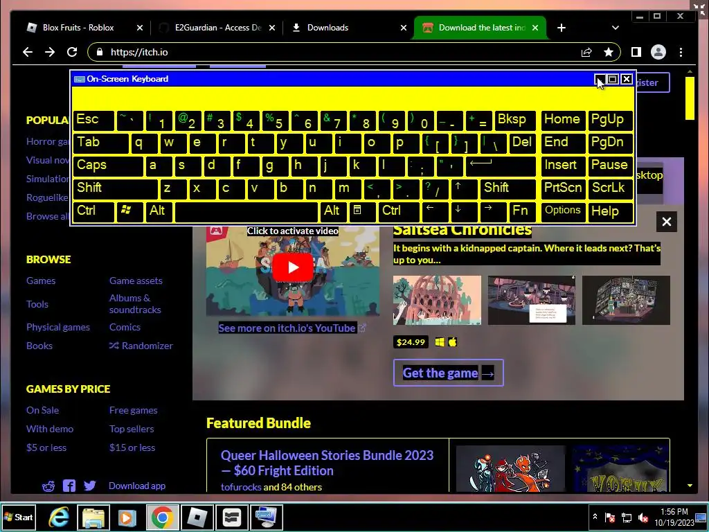Screen dimensions: 709x532
Task: Click the bookmark star icon
Action: tap(609, 52)
